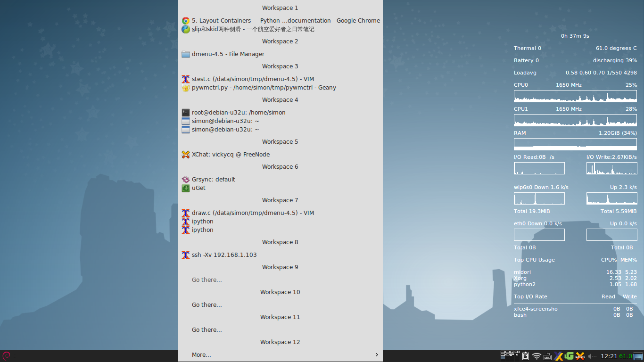Open the Grsync: default window
The height and width of the screenshot is (362, 644).
pos(281,180)
